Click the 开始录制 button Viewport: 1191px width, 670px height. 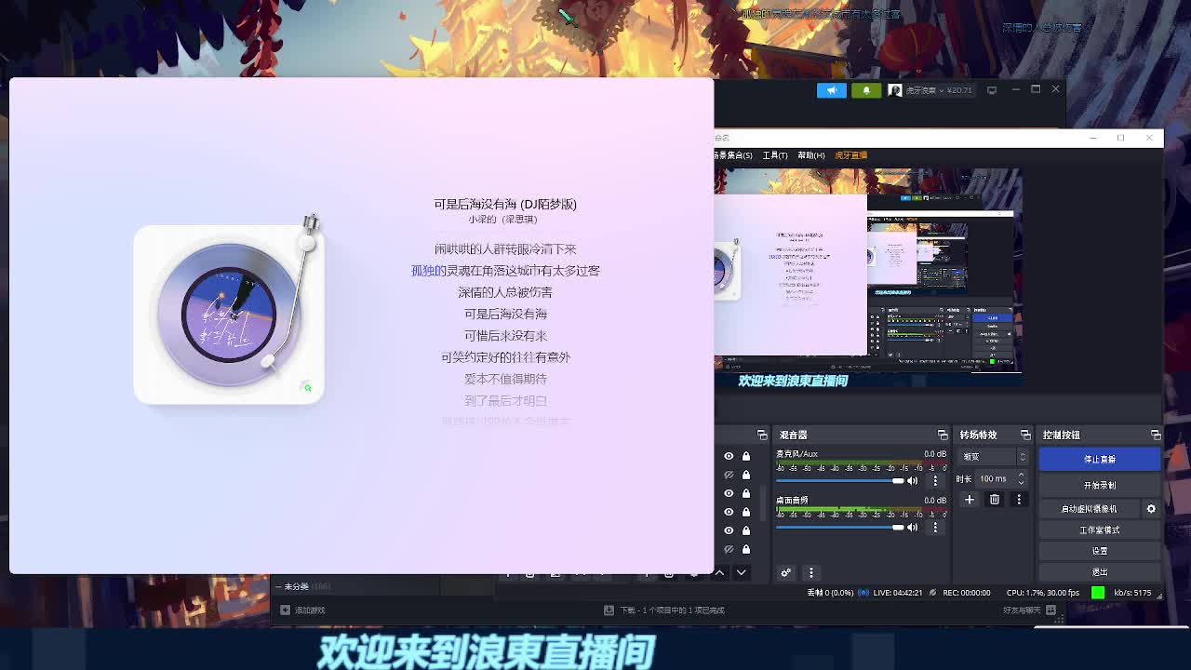pyautogui.click(x=1099, y=485)
